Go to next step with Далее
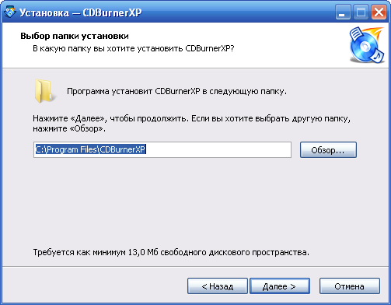 [280, 286]
